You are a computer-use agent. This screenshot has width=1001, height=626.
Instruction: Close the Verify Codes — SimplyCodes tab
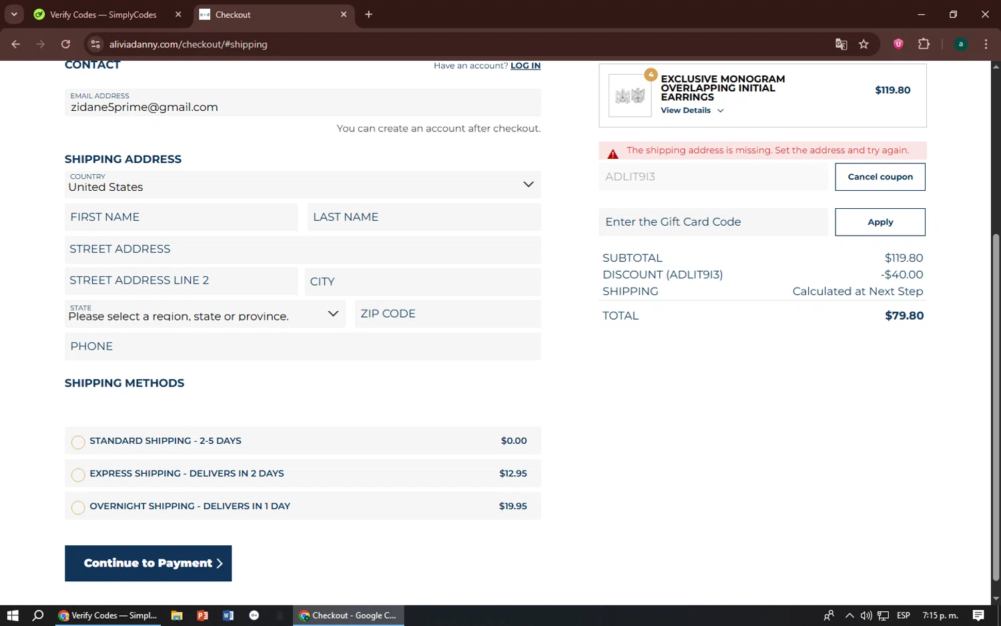[x=178, y=14]
